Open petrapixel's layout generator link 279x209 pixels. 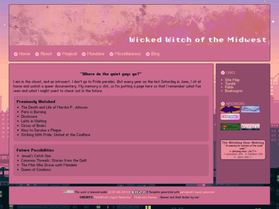pyautogui.click(x=197, y=192)
